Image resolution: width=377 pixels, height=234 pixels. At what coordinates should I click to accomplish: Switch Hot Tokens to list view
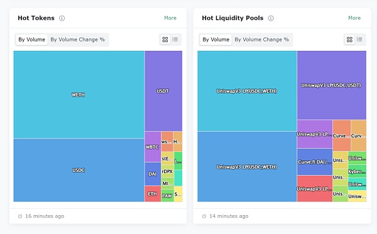click(x=175, y=40)
